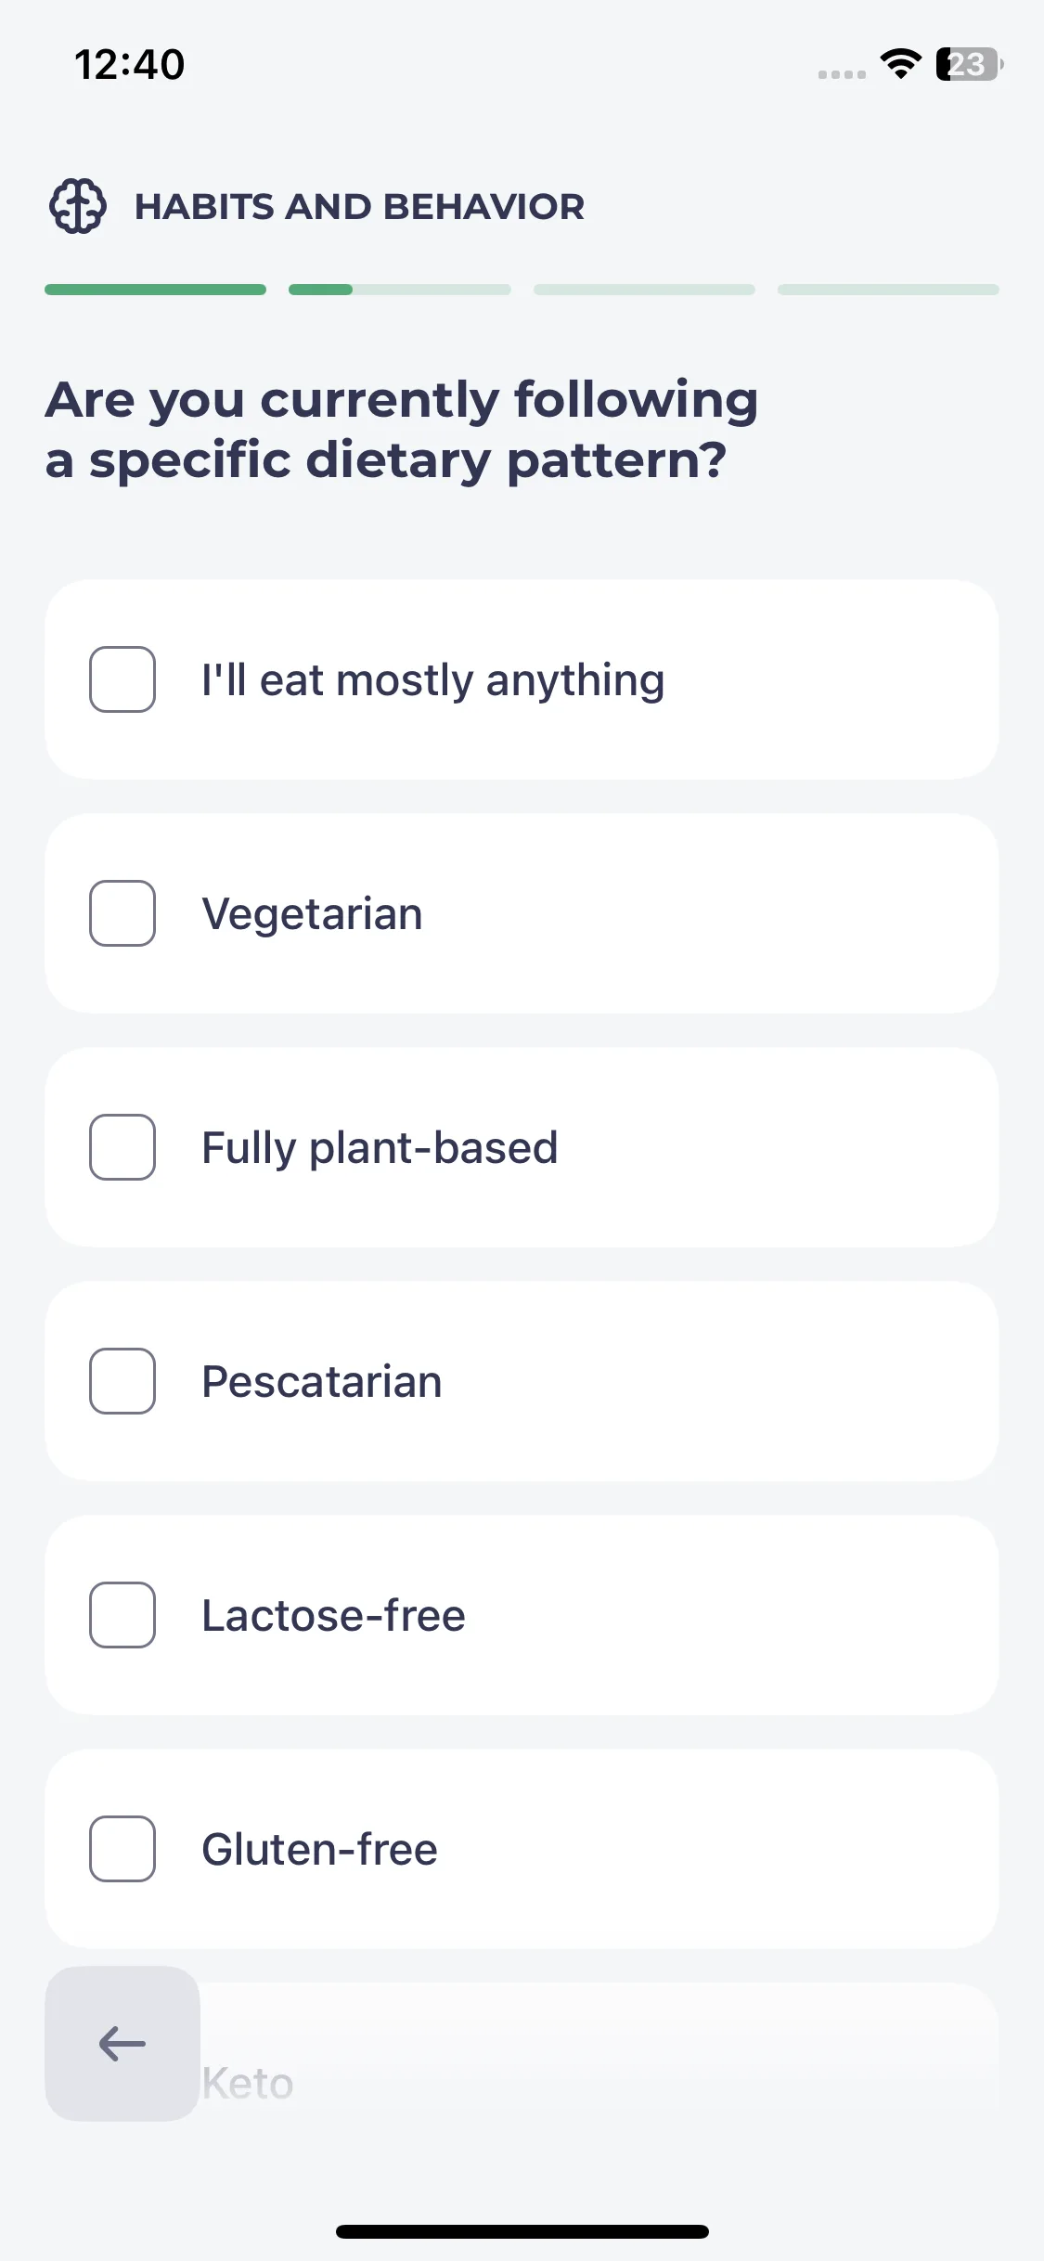Tap the Habits and Behavior section header
Image resolution: width=1044 pixels, height=2261 pixels.
point(360,206)
